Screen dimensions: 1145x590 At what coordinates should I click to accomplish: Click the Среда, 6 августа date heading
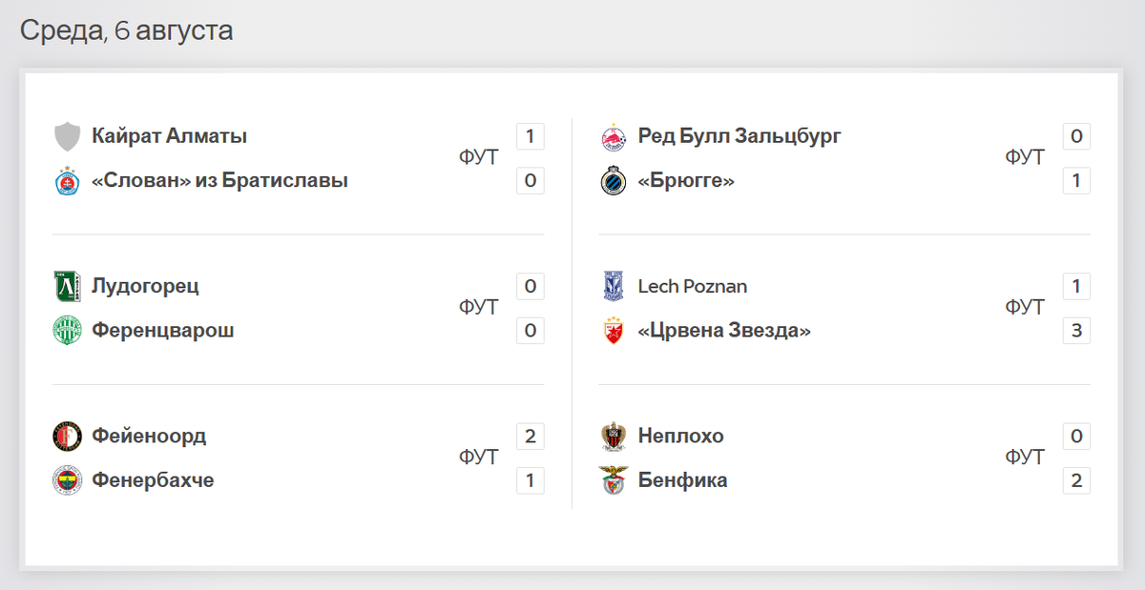click(x=127, y=31)
